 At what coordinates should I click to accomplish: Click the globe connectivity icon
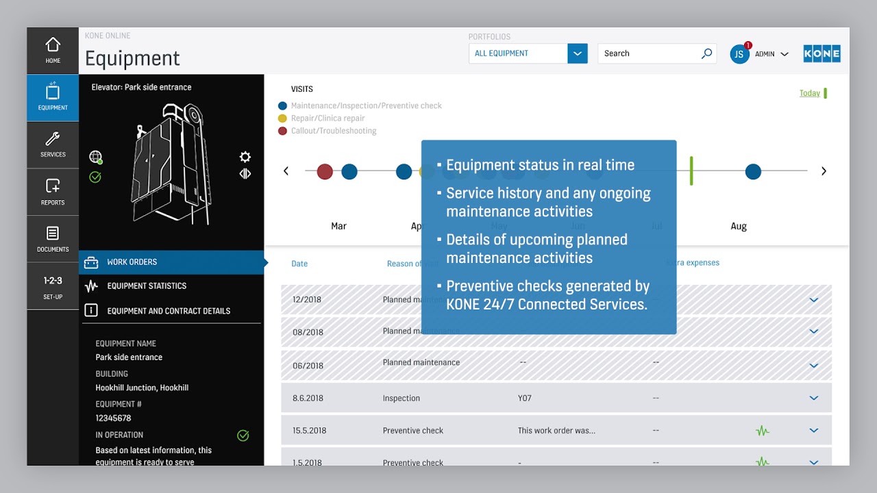(95, 157)
